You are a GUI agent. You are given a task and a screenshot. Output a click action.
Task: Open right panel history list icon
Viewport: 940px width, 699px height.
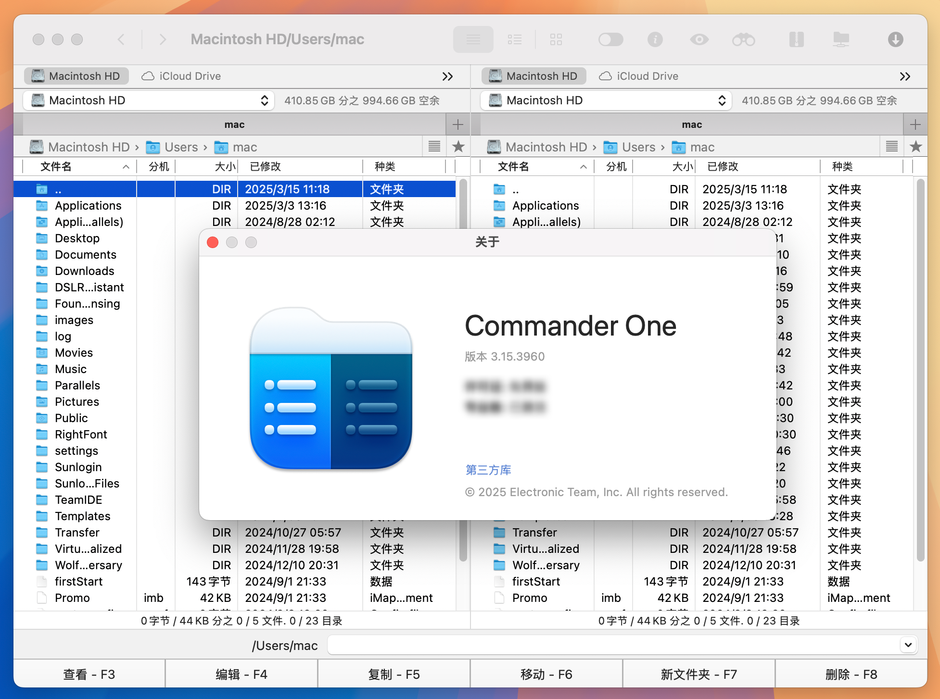892,147
